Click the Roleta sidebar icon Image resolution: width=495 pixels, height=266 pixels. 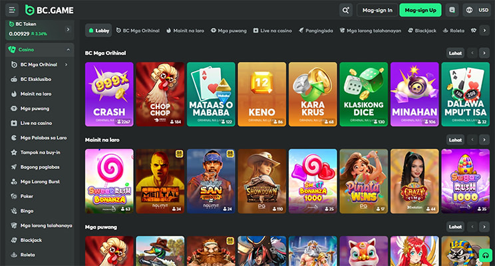click(x=14, y=255)
